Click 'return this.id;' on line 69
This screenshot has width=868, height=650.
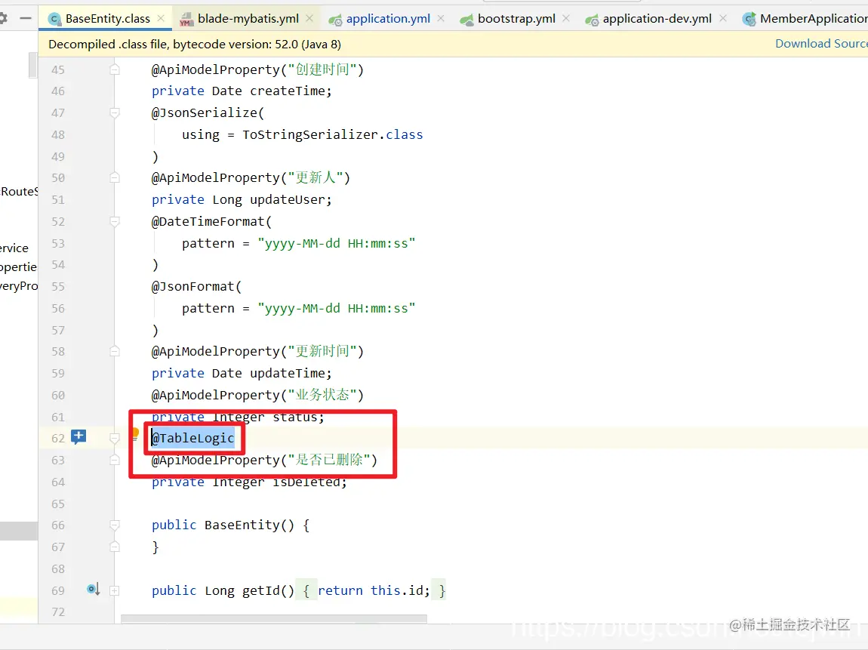pos(374,591)
